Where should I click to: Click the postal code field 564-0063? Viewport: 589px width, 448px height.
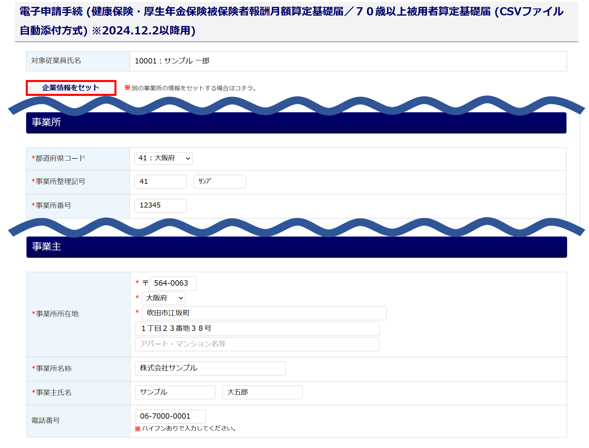point(173,283)
